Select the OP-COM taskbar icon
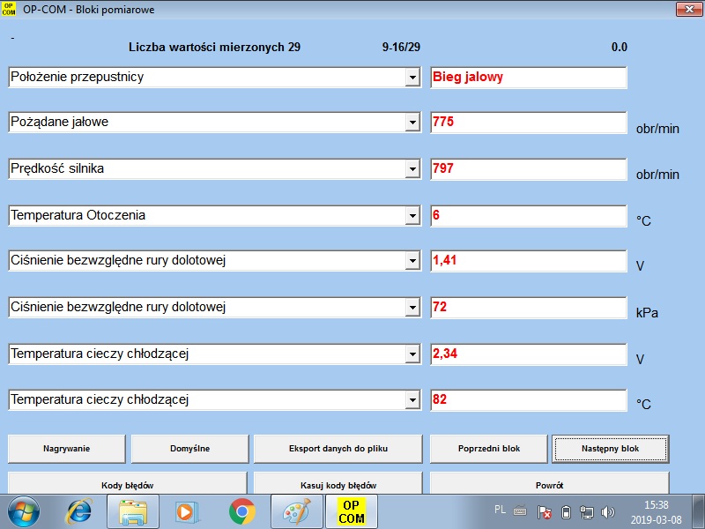The height and width of the screenshot is (529, 705). click(351, 511)
